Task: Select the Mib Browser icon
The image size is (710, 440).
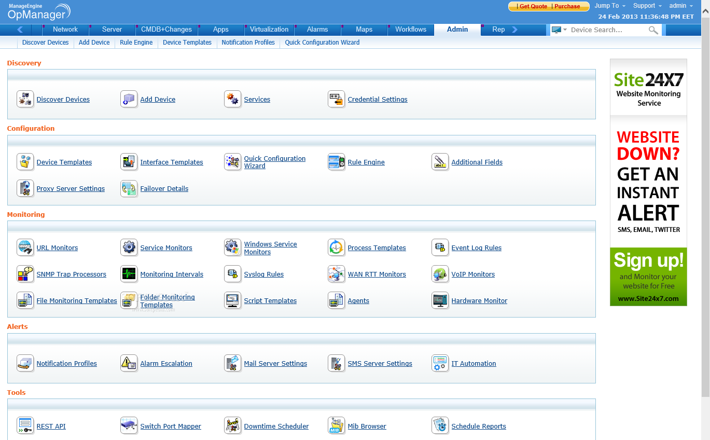Action: [x=336, y=425]
